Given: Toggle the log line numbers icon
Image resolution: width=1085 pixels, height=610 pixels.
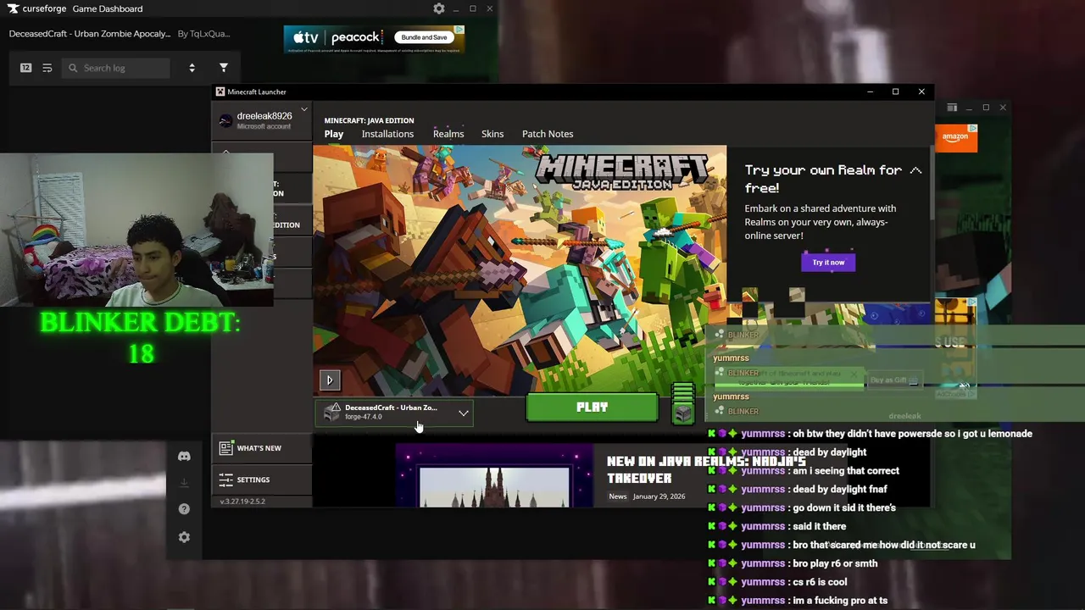Looking at the screenshot, I should point(25,68).
